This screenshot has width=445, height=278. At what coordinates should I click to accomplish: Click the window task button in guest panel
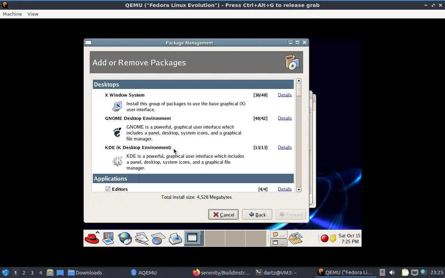pos(279,243)
